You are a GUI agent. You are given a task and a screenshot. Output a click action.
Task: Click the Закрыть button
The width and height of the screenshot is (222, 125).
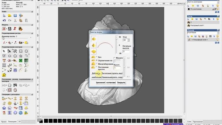click(121, 83)
